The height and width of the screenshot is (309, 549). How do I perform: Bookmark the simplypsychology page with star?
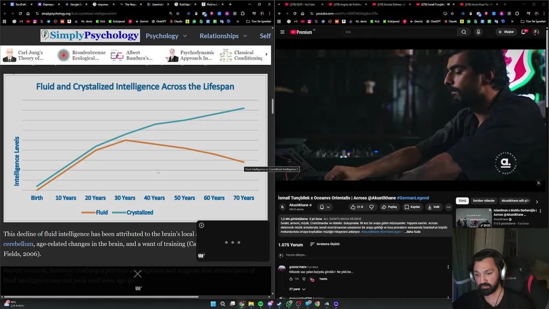178,13
